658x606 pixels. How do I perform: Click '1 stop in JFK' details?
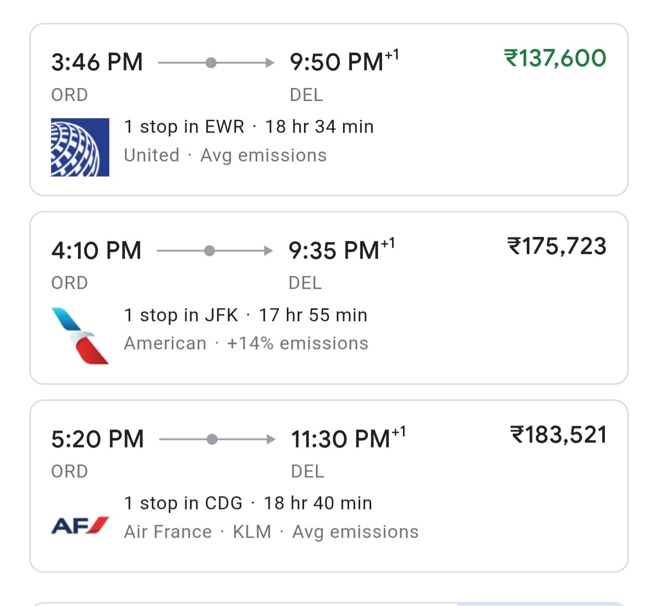point(181,315)
